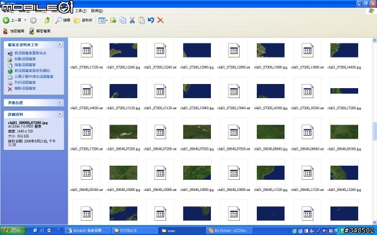Screen dimensions: 377x235
Task: Go back with the 上一頁 arrow button
Action: tap(12, 21)
